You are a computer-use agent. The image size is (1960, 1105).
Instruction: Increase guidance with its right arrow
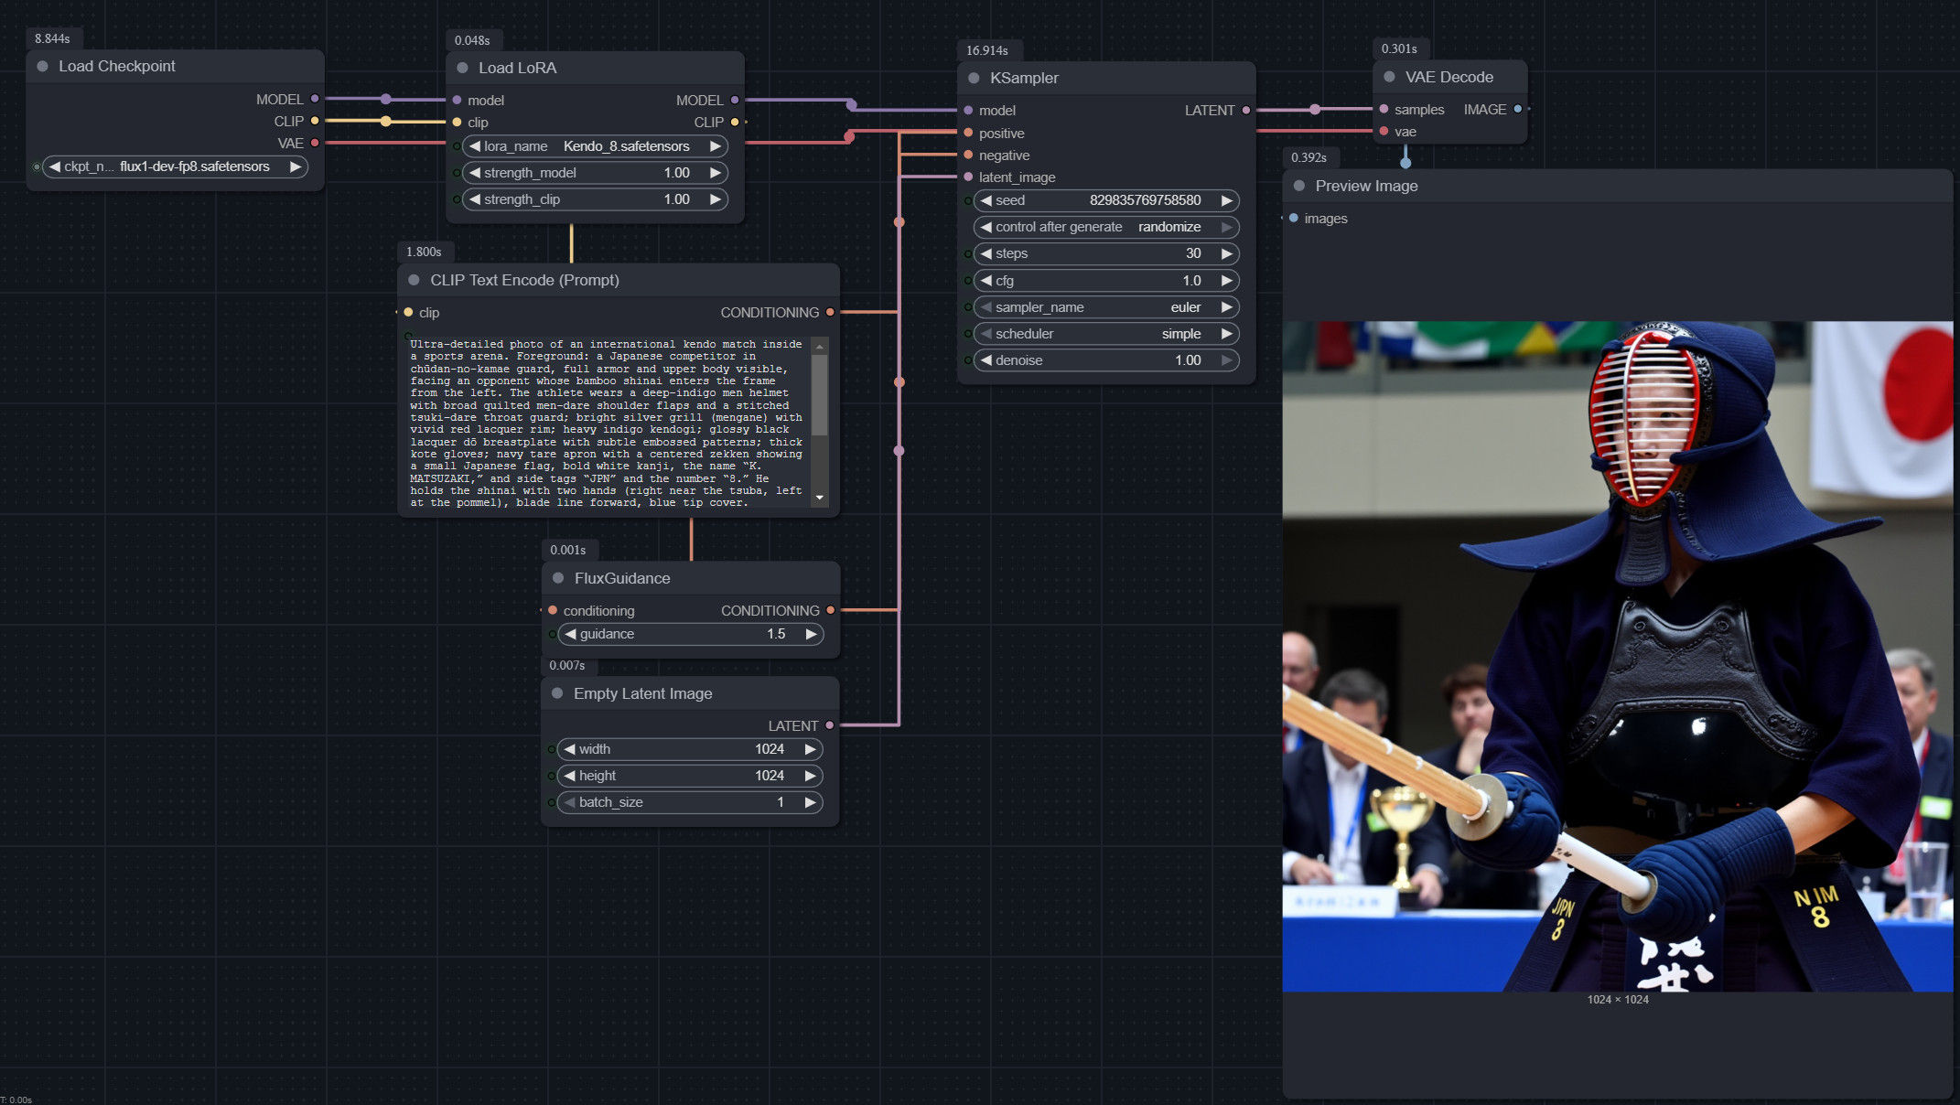tap(811, 634)
